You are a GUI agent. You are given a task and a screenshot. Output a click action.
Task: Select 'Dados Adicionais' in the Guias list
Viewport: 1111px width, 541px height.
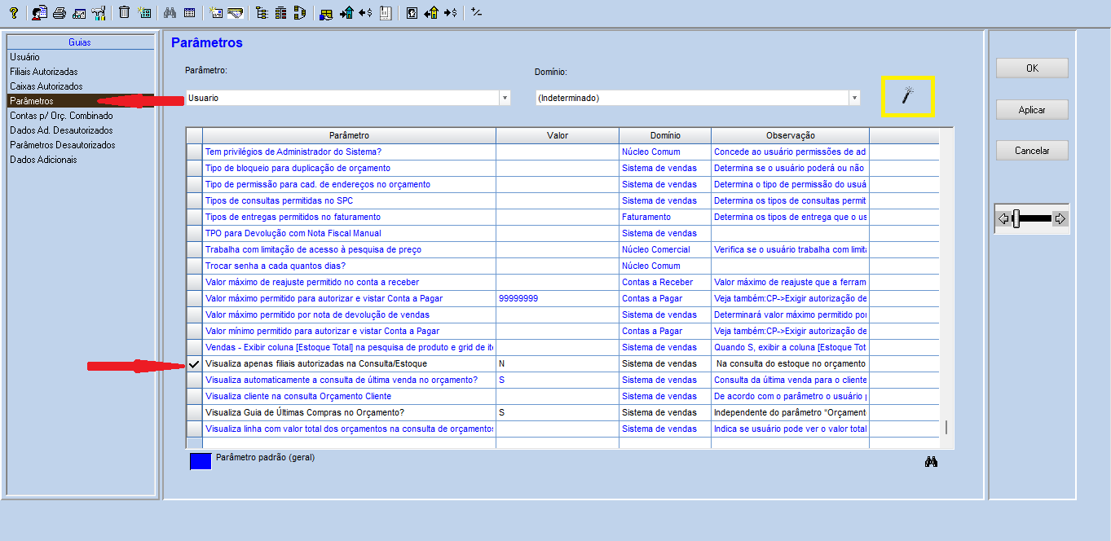coord(43,160)
